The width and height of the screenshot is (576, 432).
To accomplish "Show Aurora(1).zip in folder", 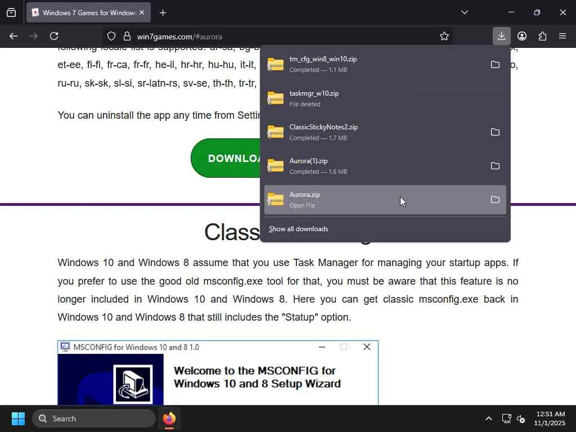I will (x=495, y=166).
